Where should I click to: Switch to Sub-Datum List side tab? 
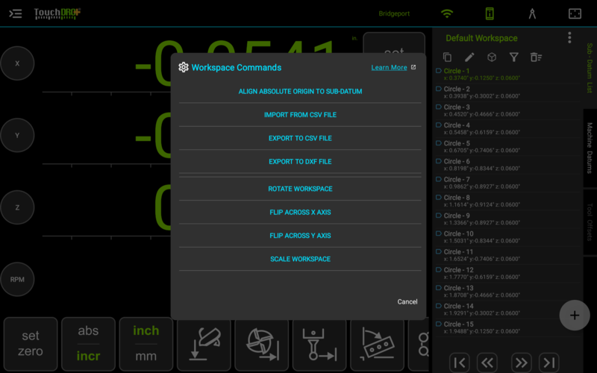(x=590, y=68)
